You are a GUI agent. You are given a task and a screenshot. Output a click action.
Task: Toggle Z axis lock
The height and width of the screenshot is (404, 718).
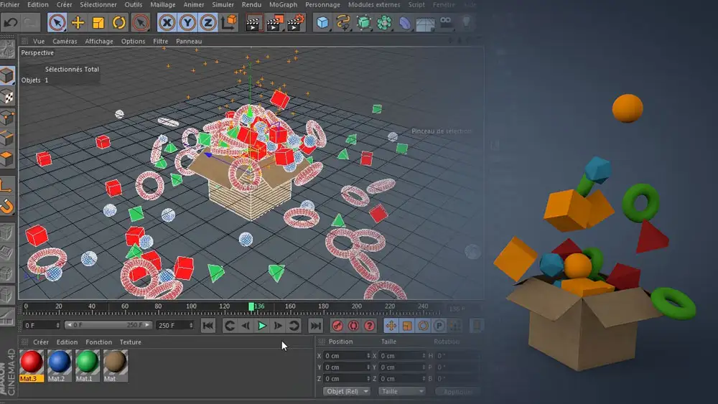pyautogui.click(x=208, y=22)
